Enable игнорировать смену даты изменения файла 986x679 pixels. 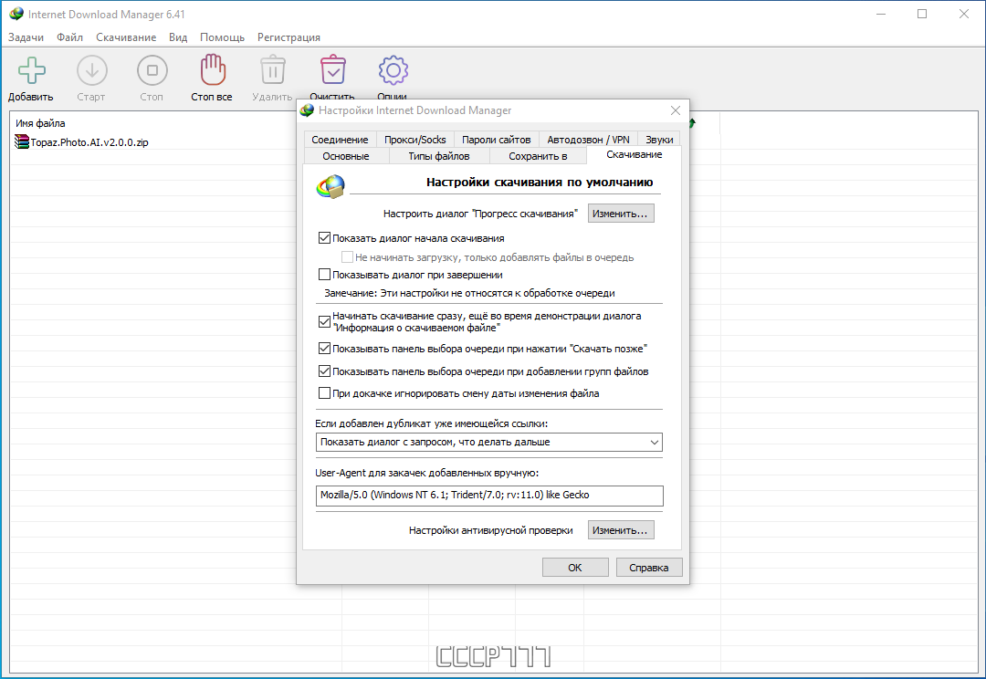tap(324, 393)
